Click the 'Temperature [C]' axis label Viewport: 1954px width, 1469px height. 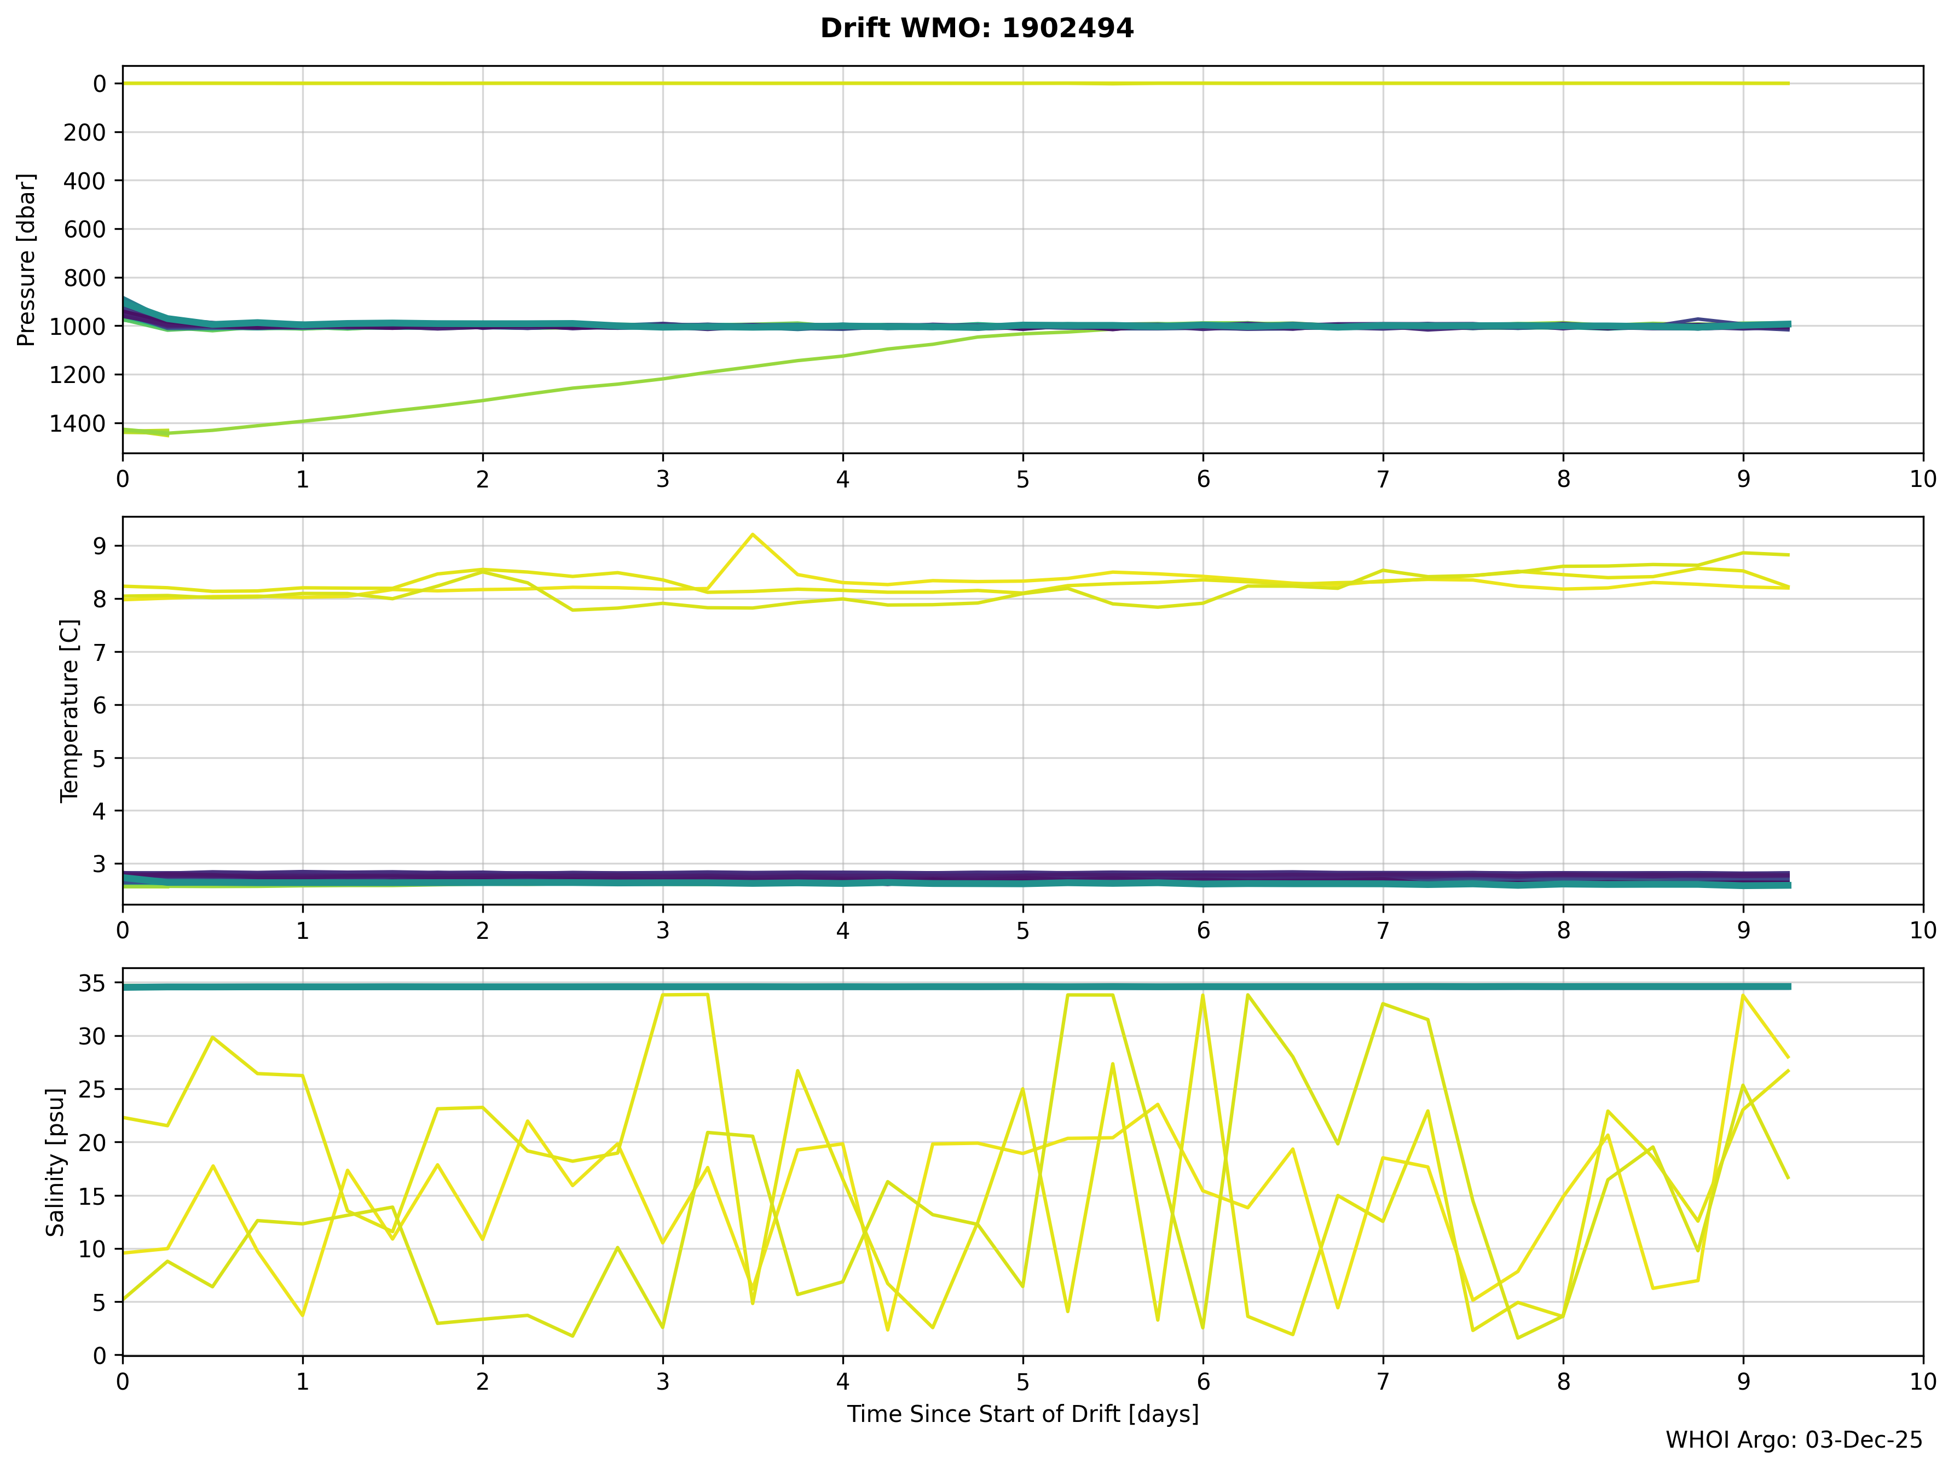(x=70, y=711)
